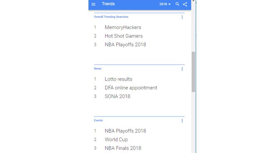274x153 pixels.
Task: Click the Overall Trending Searches heading
Action: pos(111,17)
